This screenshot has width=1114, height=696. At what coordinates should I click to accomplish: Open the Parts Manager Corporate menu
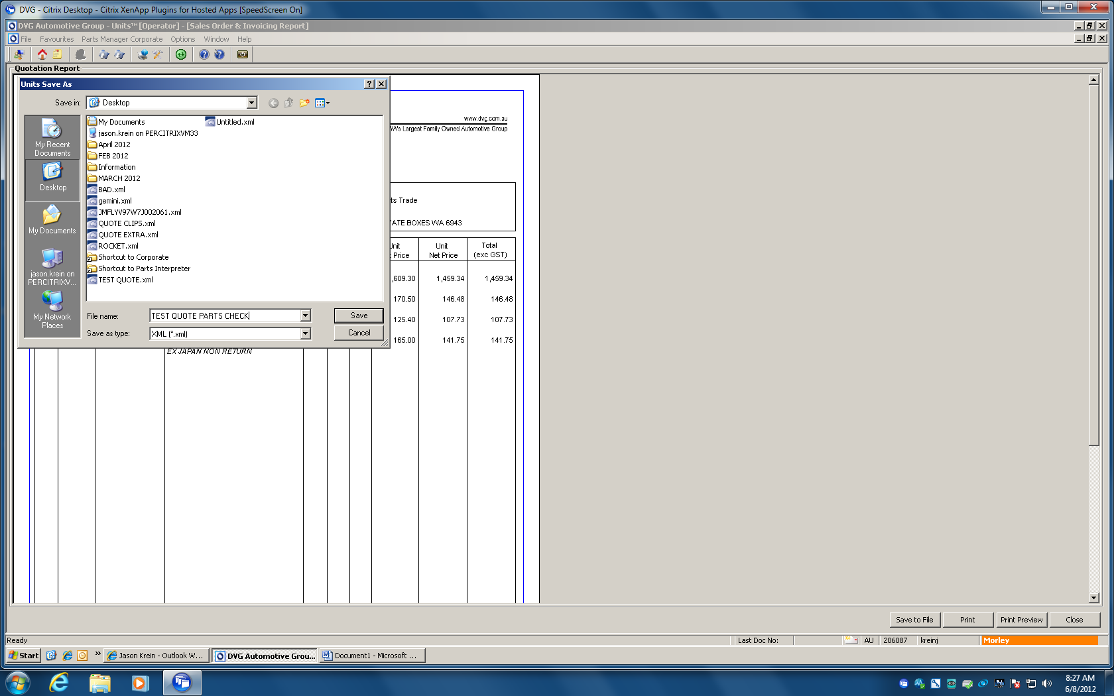(x=122, y=39)
